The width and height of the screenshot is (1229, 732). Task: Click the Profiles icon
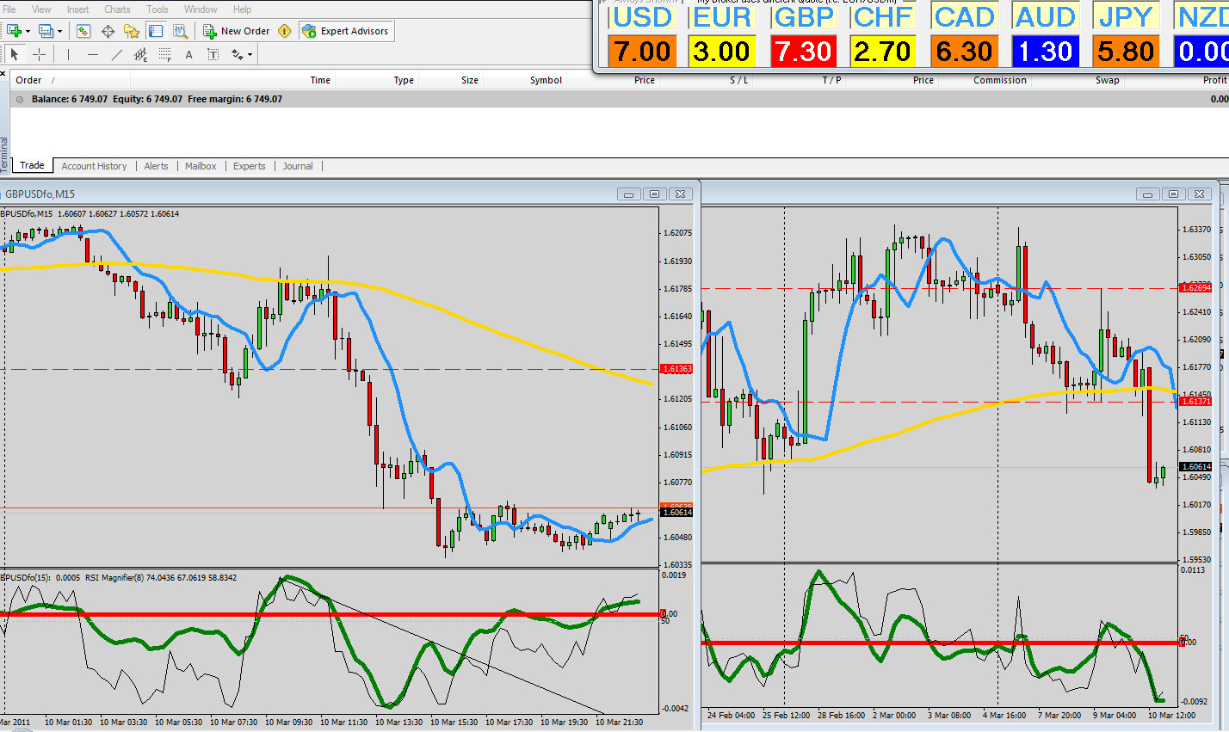click(46, 31)
